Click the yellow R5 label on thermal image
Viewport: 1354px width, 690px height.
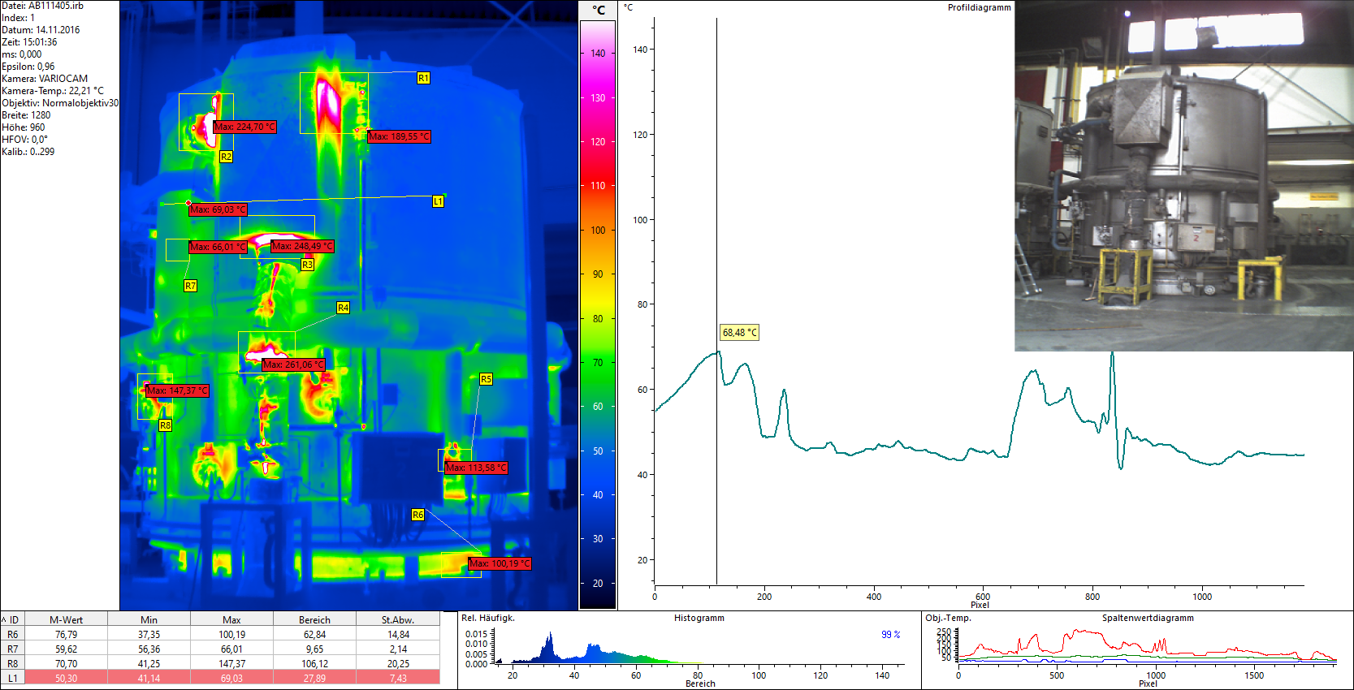pos(486,379)
